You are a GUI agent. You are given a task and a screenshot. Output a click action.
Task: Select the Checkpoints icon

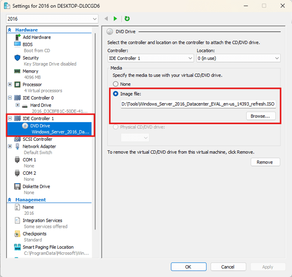[17, 234]
